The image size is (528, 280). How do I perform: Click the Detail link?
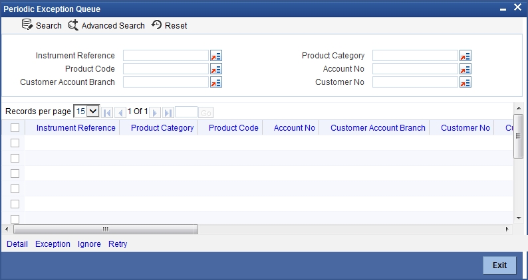click(x=17, y=244)
